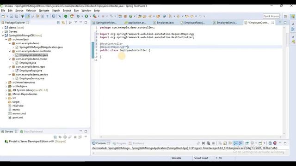
Task: Switch to the Problems tab
Action: tap(136, 143)
